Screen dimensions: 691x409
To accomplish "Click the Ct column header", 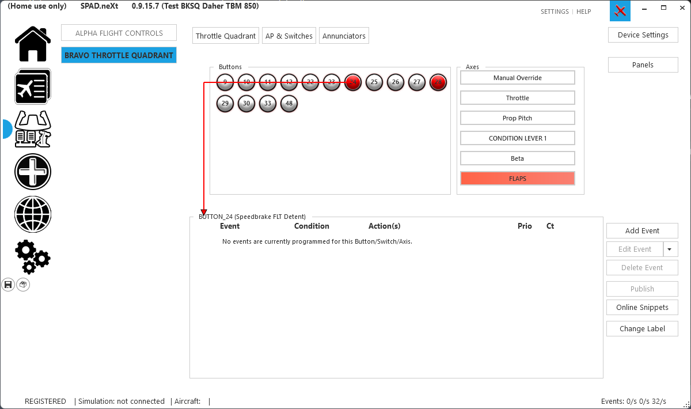I will [550, 226].
